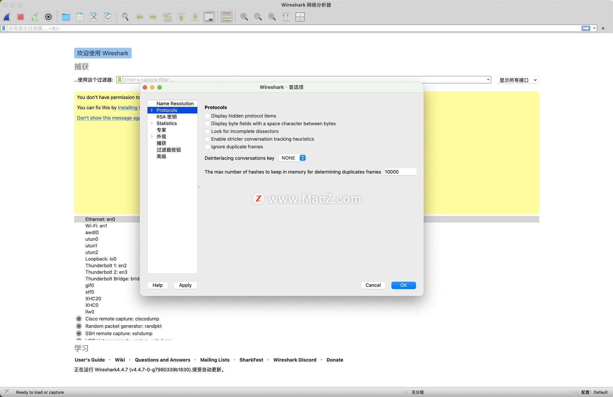The height and width of the screenshot is (397, 613).
Task: Restart capture with green fin icon
Action: (x=34, y=17)
